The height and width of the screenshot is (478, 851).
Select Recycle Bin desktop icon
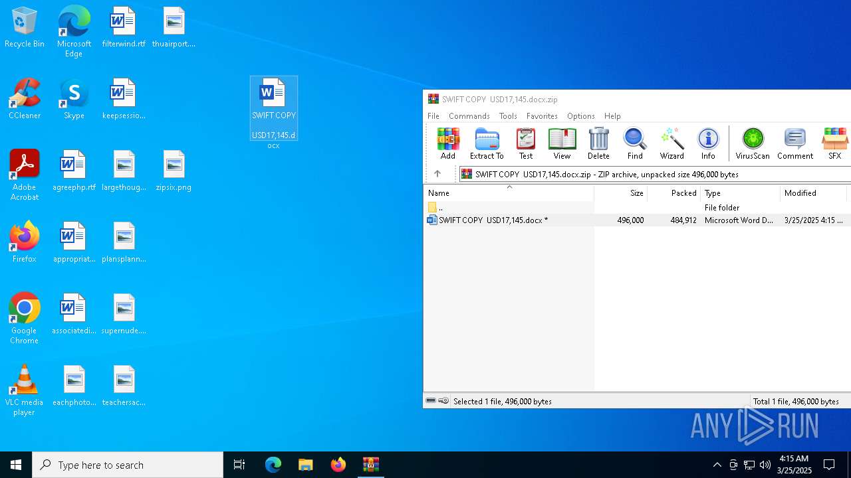pos(25,28)
